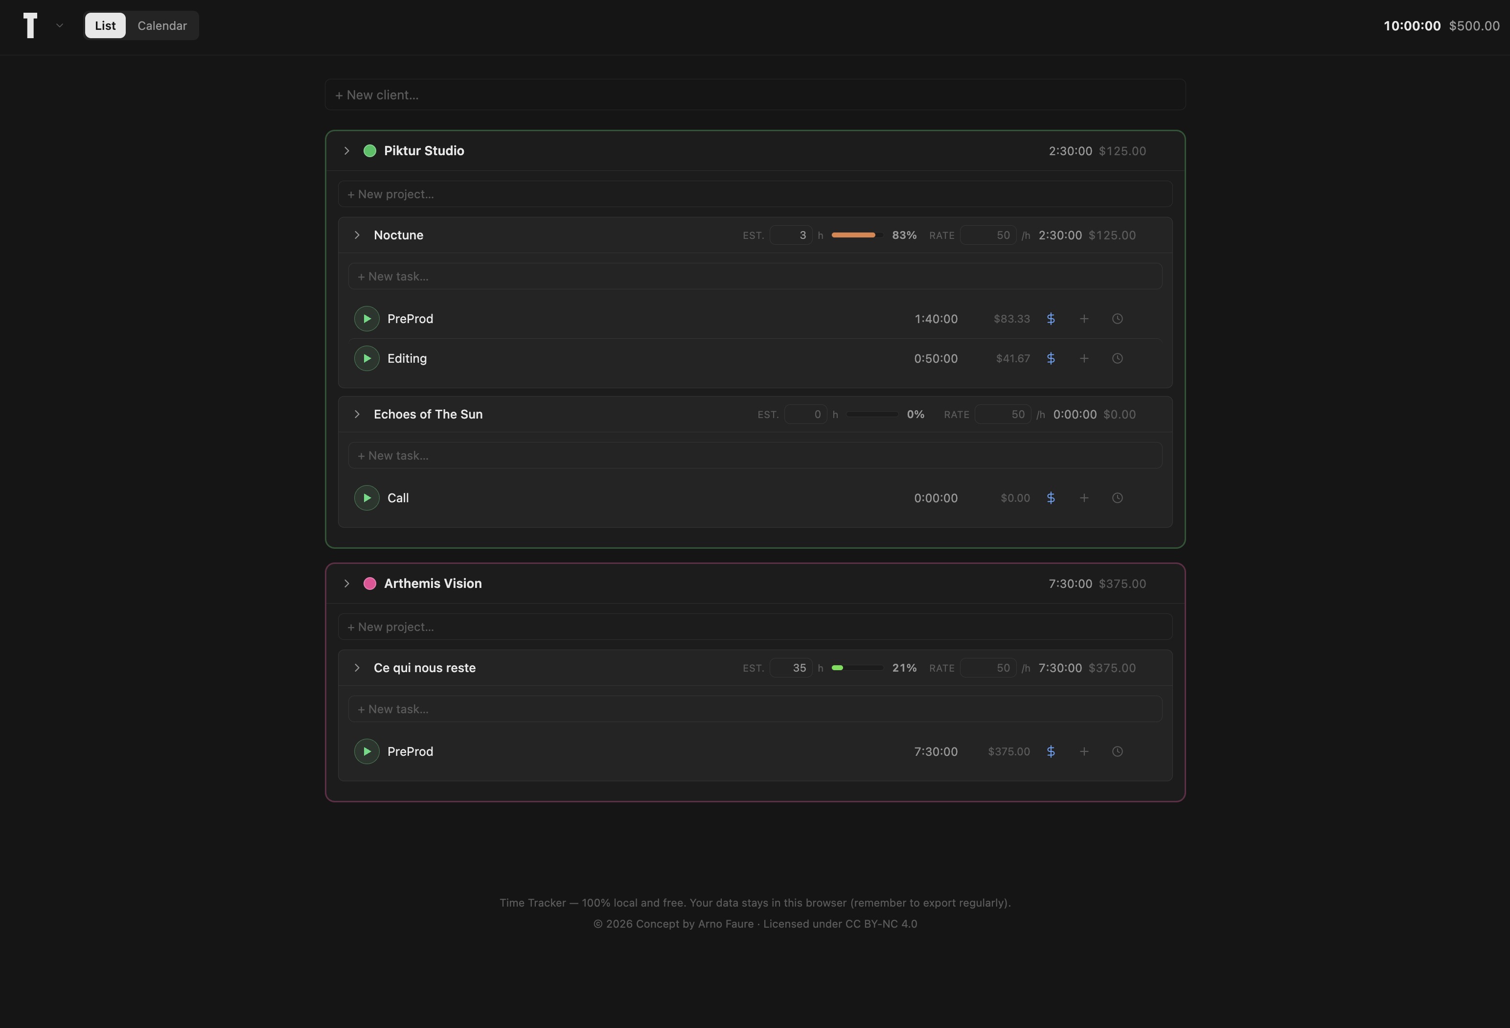This screenshot has width=1510, height=1028.
Task: Click the Arthemis Vision client name
Action: coord(433,584)
